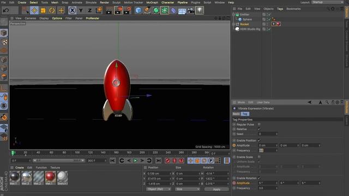The height and width of the screenshot is (196, 349).
Task: Select the Texture mode icon
Action: (x=4, y=42)
